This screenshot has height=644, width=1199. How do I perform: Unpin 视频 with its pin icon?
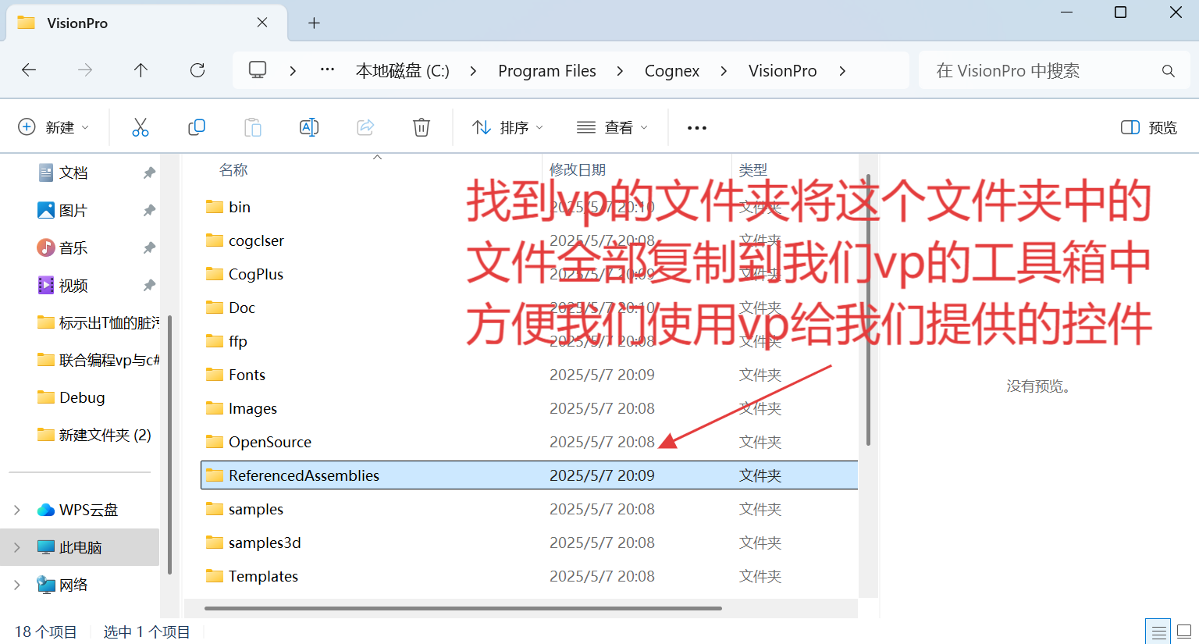coord(149,285)
